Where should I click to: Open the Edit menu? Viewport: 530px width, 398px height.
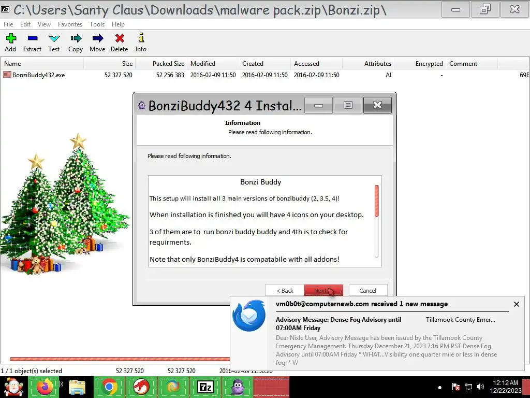25,24
